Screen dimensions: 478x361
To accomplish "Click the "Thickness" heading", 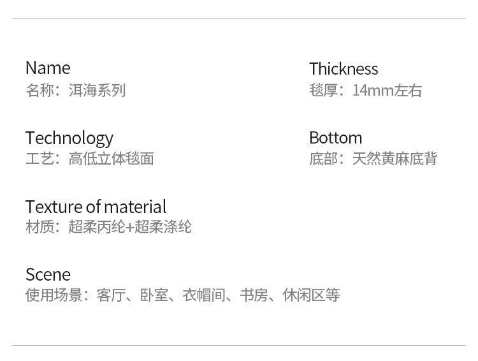I will click(x=344, y=69).
